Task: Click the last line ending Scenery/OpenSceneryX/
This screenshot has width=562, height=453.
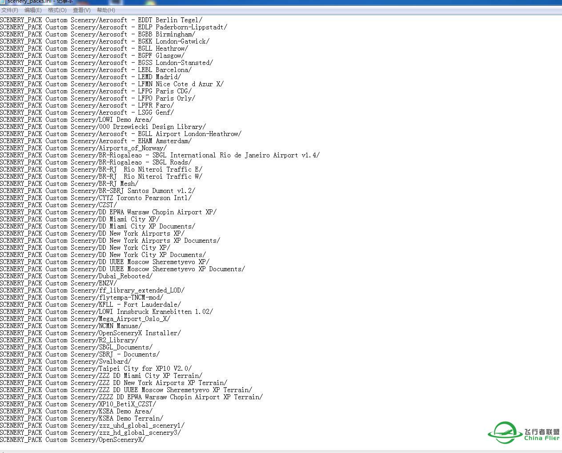Action: [x=72, y=440]
